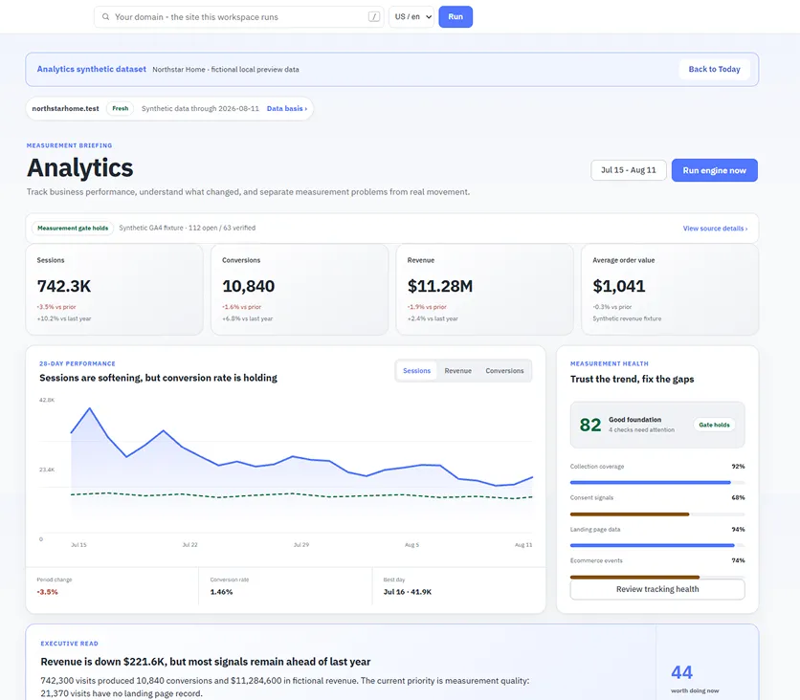Click the Run engine now button
This screenshot has width=800, height=700.
714,170
